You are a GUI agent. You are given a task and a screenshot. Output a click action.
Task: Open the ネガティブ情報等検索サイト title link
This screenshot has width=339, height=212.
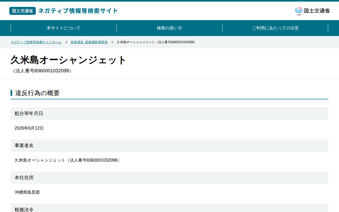(x=78, y=11)
